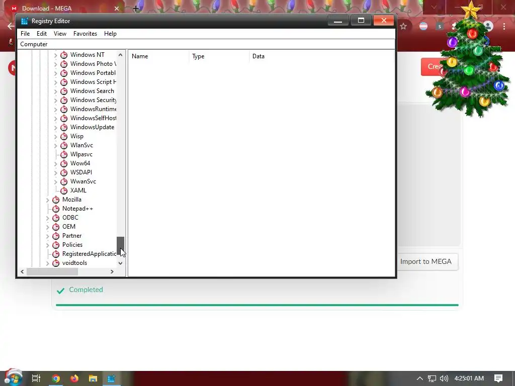
Task: Click the ODBC key ornament icon
Action: 56,218
